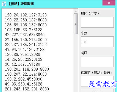Select line 14.26.25.228:3128
This screenshot has width=119, height=92.
24,59
